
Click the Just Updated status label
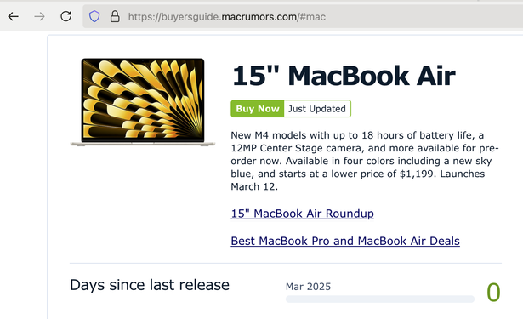[317, 109]
